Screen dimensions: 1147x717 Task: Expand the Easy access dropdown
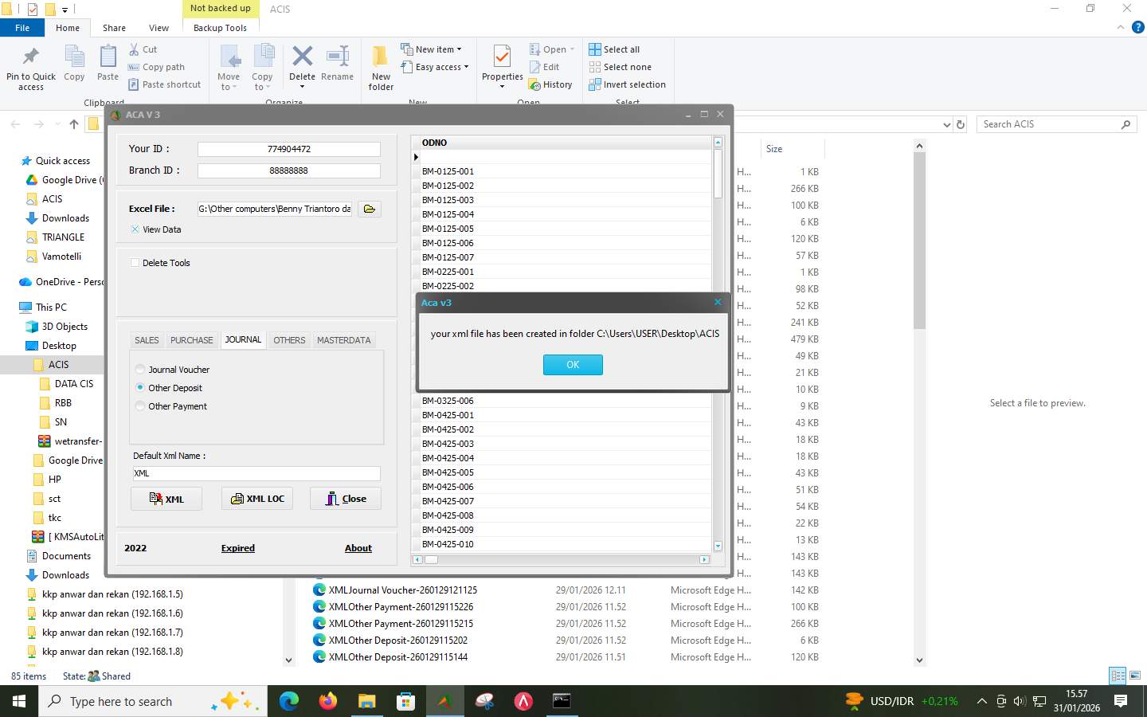click(x=465, y=67)
